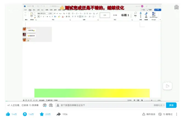Add video to favorites with star icon
This screenshot has width=181, height=118.
click(x=42, y=114)
